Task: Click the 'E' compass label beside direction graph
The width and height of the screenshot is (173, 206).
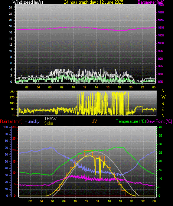Action: [163, 109]
